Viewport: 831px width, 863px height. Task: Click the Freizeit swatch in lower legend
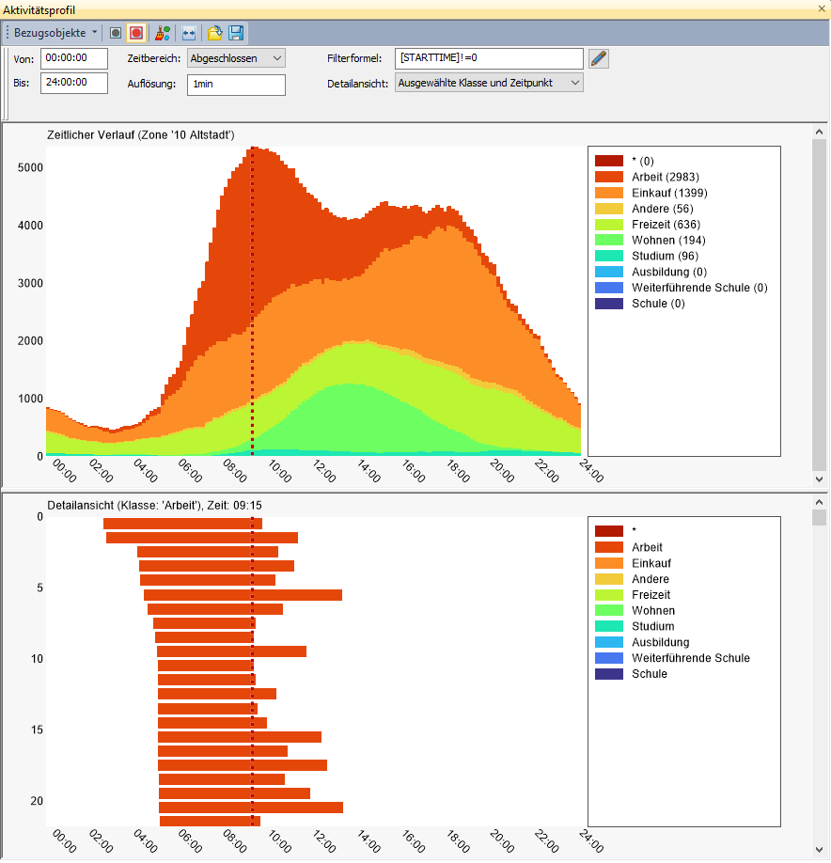click(608, 595)
